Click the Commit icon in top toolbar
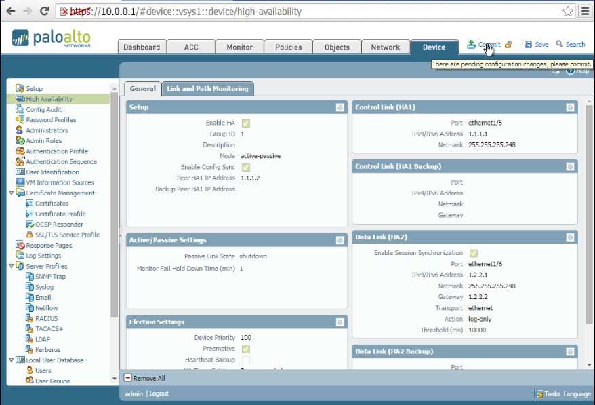Image resolution: width=595 pixels, height=405 pixels. point(472,45)
